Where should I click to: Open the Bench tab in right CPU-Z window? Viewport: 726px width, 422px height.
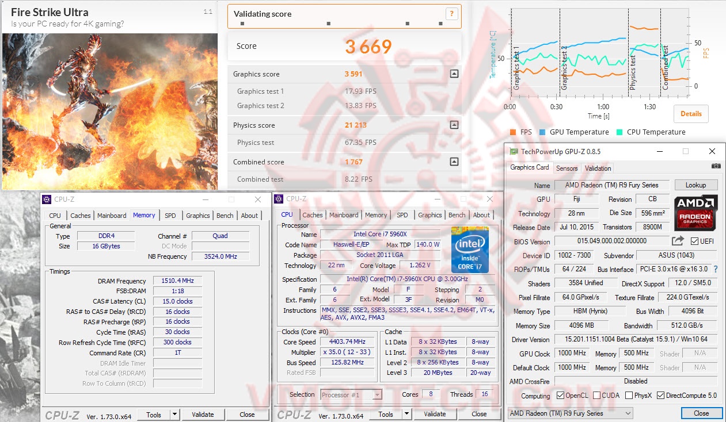457,215
